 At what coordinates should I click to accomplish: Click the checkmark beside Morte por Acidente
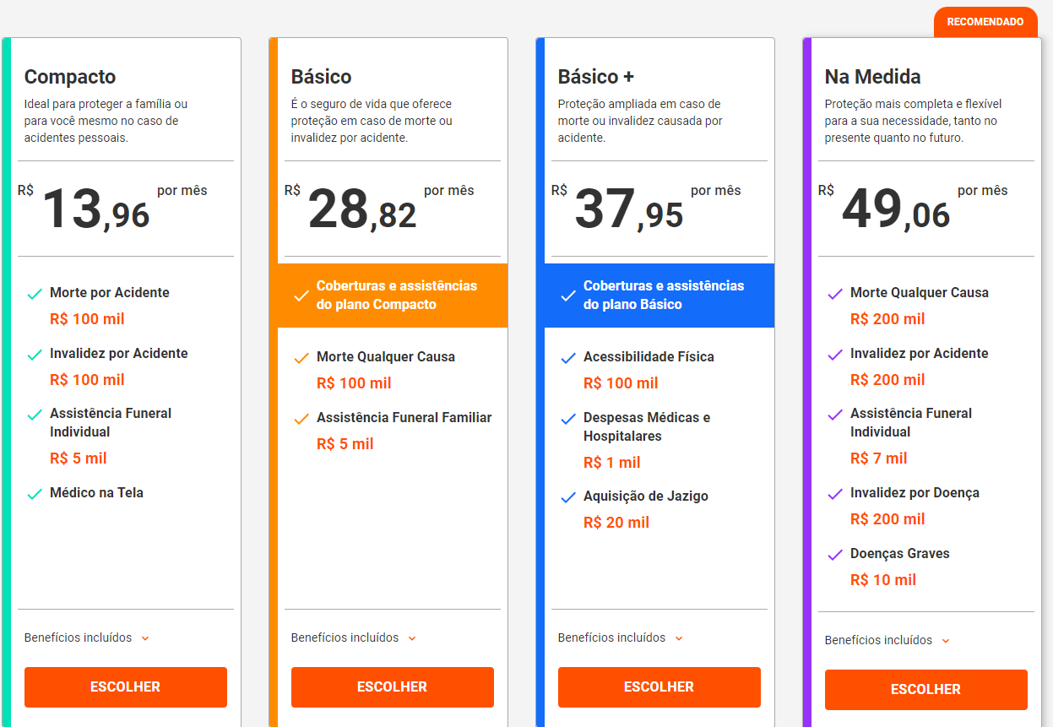click(34, 293)
